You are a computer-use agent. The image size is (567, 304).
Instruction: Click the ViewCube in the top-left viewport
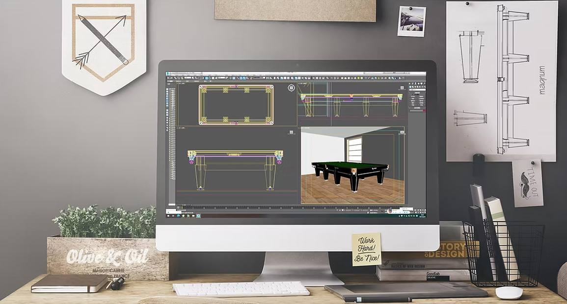pyautogui.click(x=292, y=88)
